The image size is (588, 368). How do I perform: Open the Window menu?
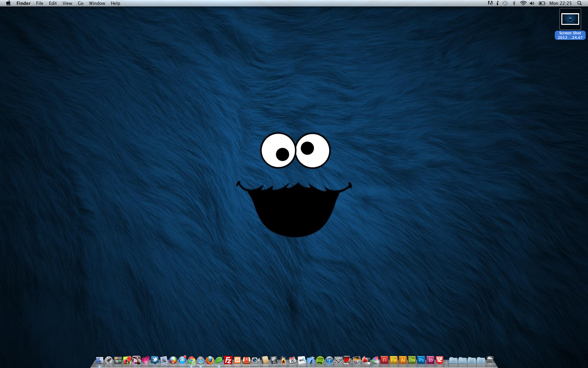(97, 3)
